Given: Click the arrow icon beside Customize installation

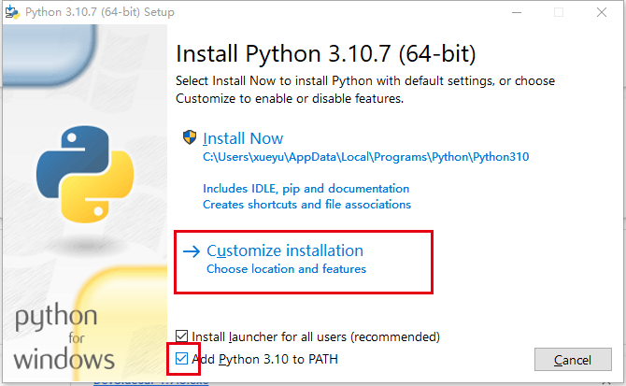Looking at the screenshot, I should coord(192,251).
